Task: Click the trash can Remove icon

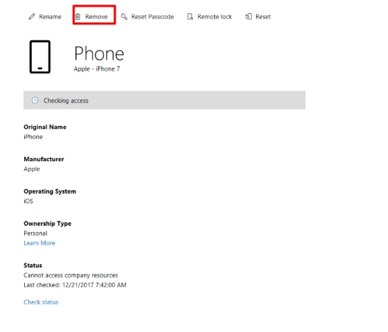Action: pos(78,17)
